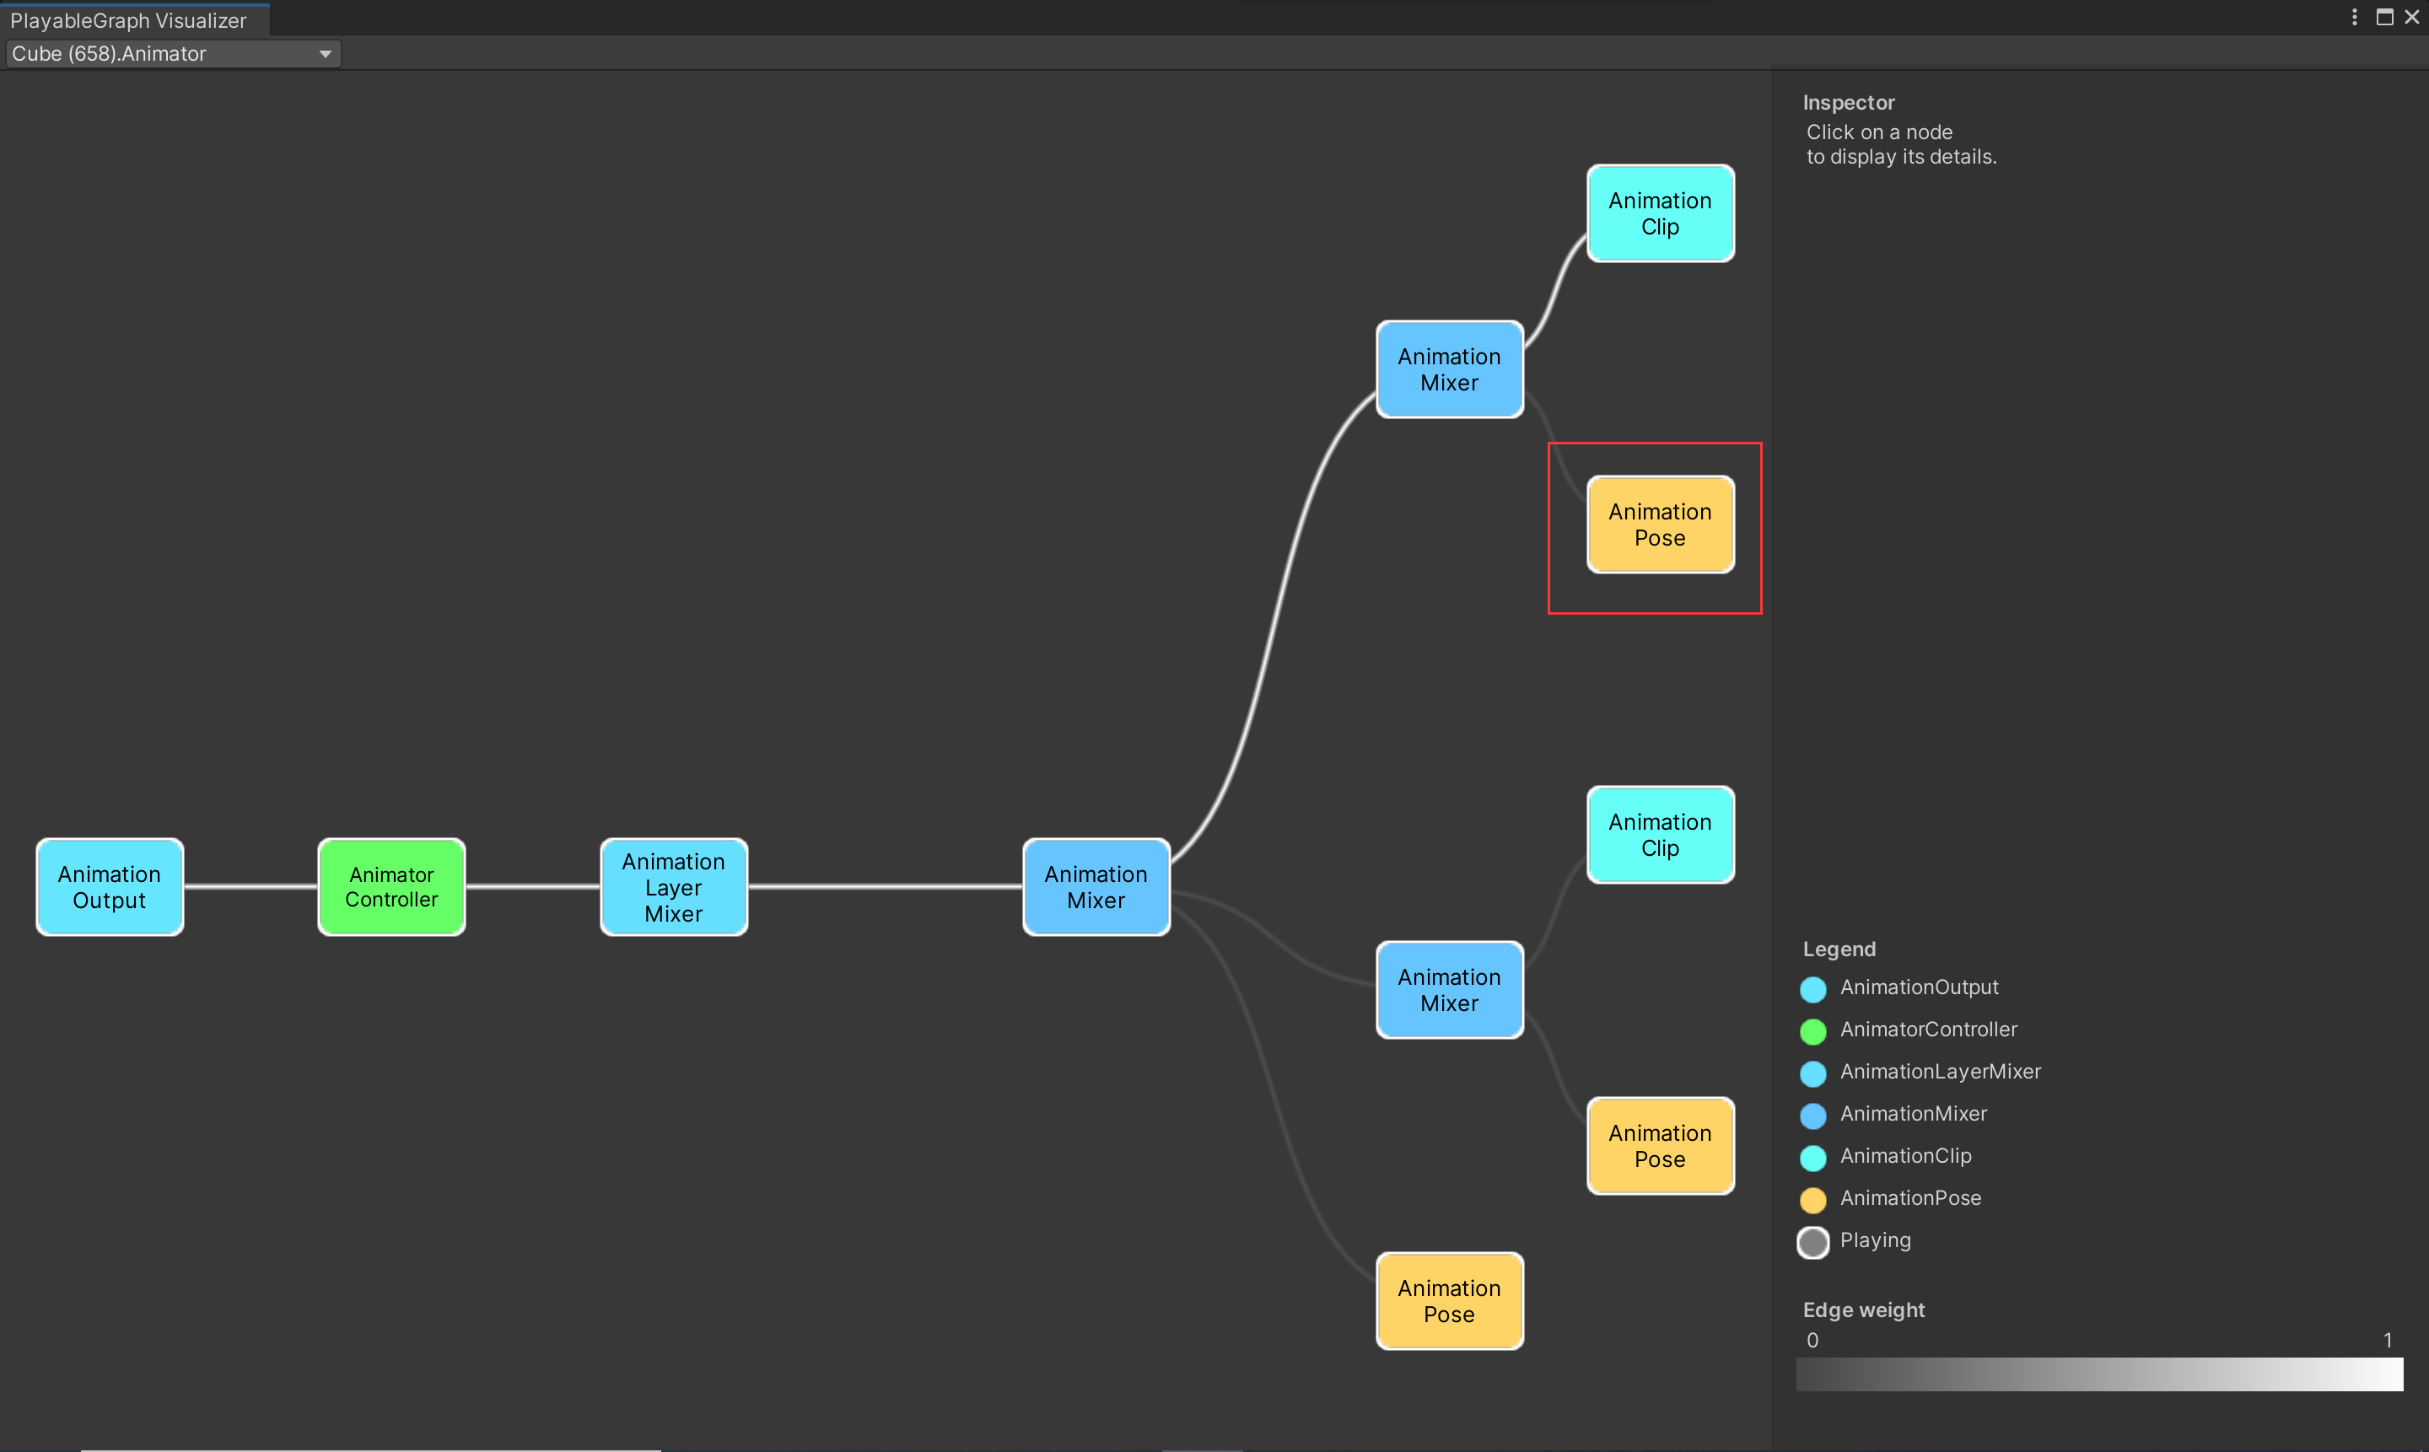2429x1452 pixels.
Task: Click the AnimationLayerMixer legend dot
Action: click(x=1813, y=1073)
